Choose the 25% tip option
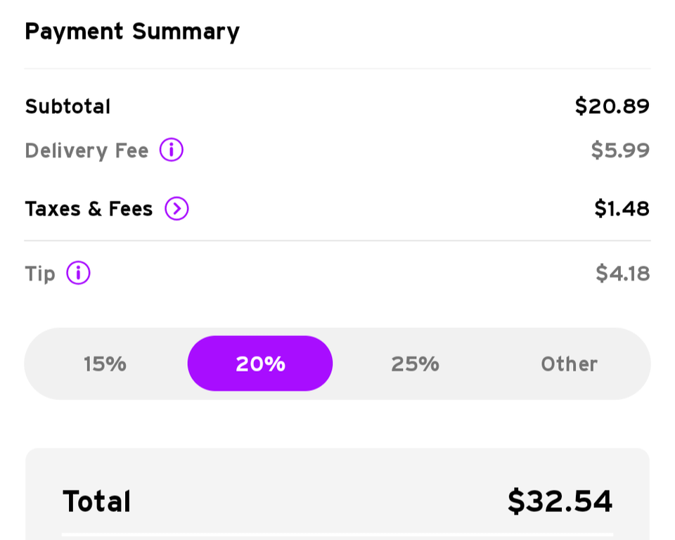 (x=415, y=364)
